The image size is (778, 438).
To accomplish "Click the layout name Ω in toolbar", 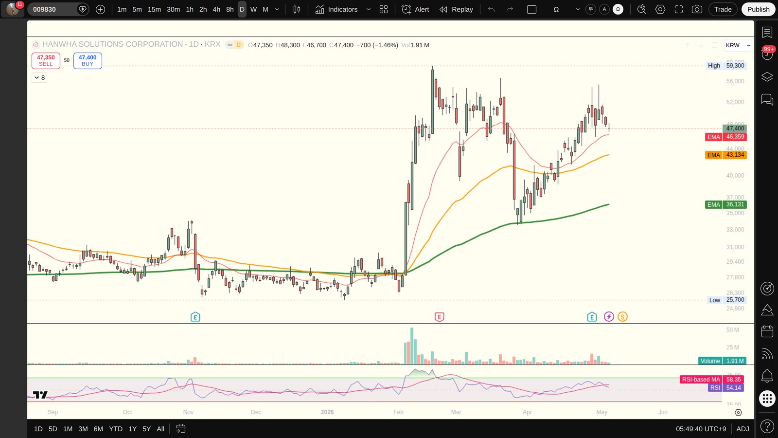I will coord(556,9).
